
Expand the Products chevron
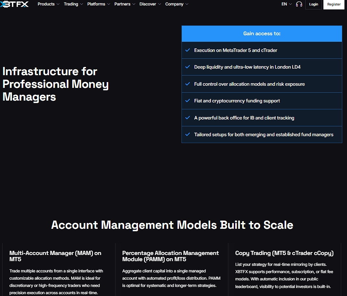[58, 4]
